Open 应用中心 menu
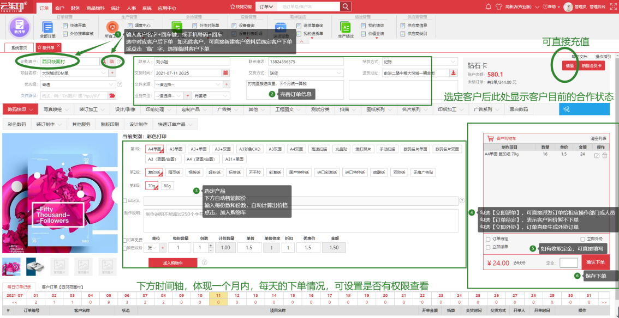Image resolution: width=619 pixels, height=318 pixels. tap(166, 8)
